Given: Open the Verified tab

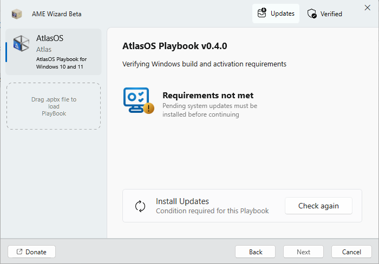Looking at the screenshot, I should click(325, 13).
